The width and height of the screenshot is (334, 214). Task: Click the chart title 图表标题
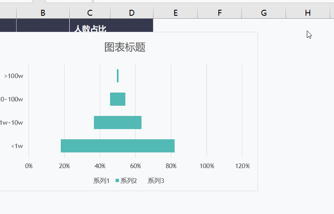click(x=125, y=47)
